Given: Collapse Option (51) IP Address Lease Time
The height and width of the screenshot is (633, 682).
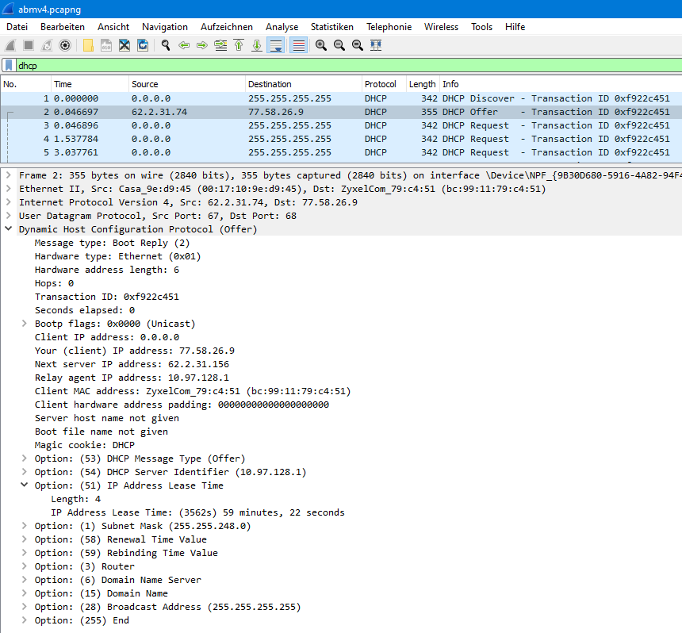Looking at the screenshot, I should tap(25, 485).
